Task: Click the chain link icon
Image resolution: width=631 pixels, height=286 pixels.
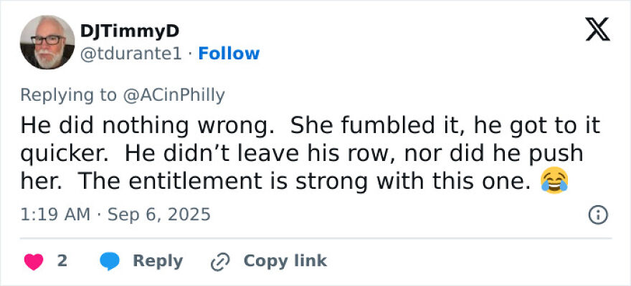Action: (219, 262)
